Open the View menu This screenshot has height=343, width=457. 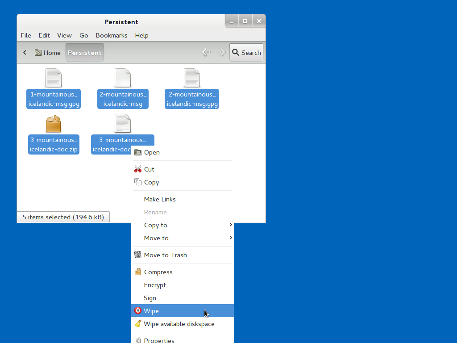click(x=64, y=35)
